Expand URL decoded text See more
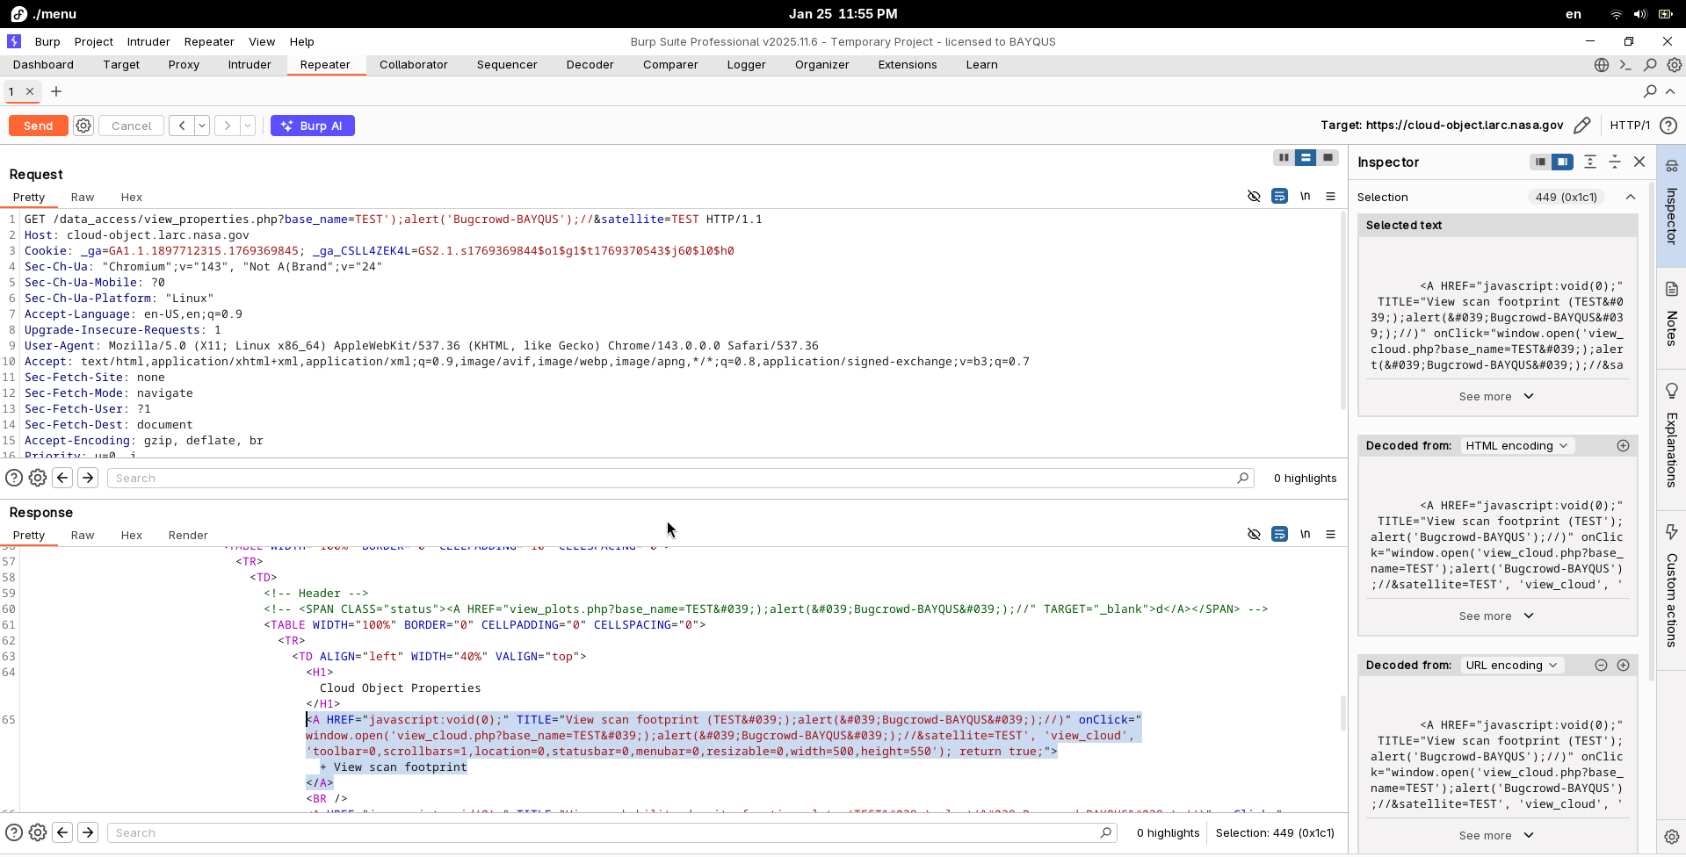 [1496, 836]
